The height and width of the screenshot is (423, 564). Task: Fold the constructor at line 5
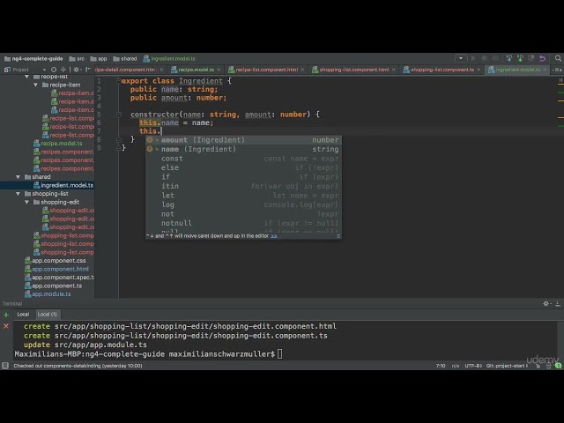(118, 115)
